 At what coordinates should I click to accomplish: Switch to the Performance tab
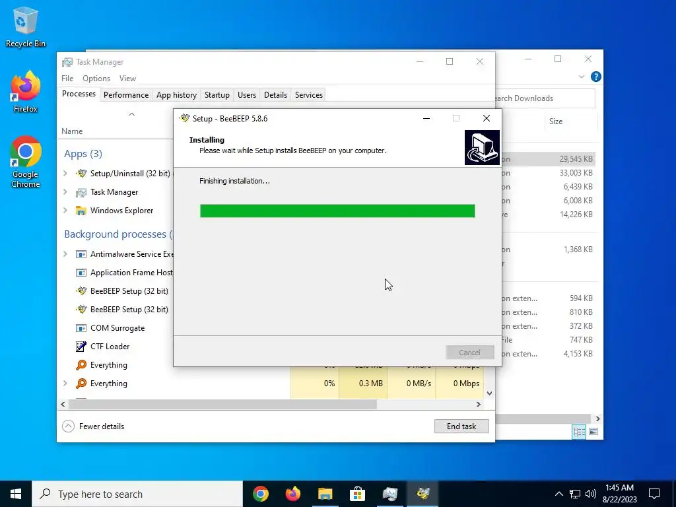click(x=126, y=95)
